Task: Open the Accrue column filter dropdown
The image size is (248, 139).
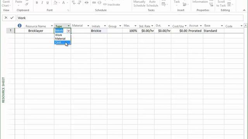Action: (201, 26)
